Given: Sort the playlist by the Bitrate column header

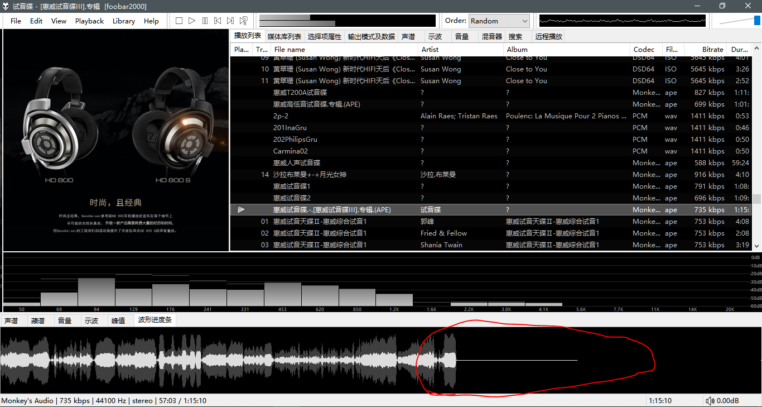Looking at the screenshot, I should click(x=712, y=49).
